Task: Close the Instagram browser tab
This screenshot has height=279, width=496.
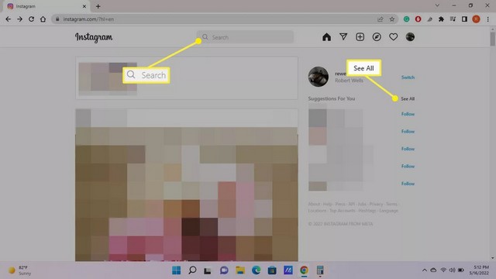Action: 84,6
